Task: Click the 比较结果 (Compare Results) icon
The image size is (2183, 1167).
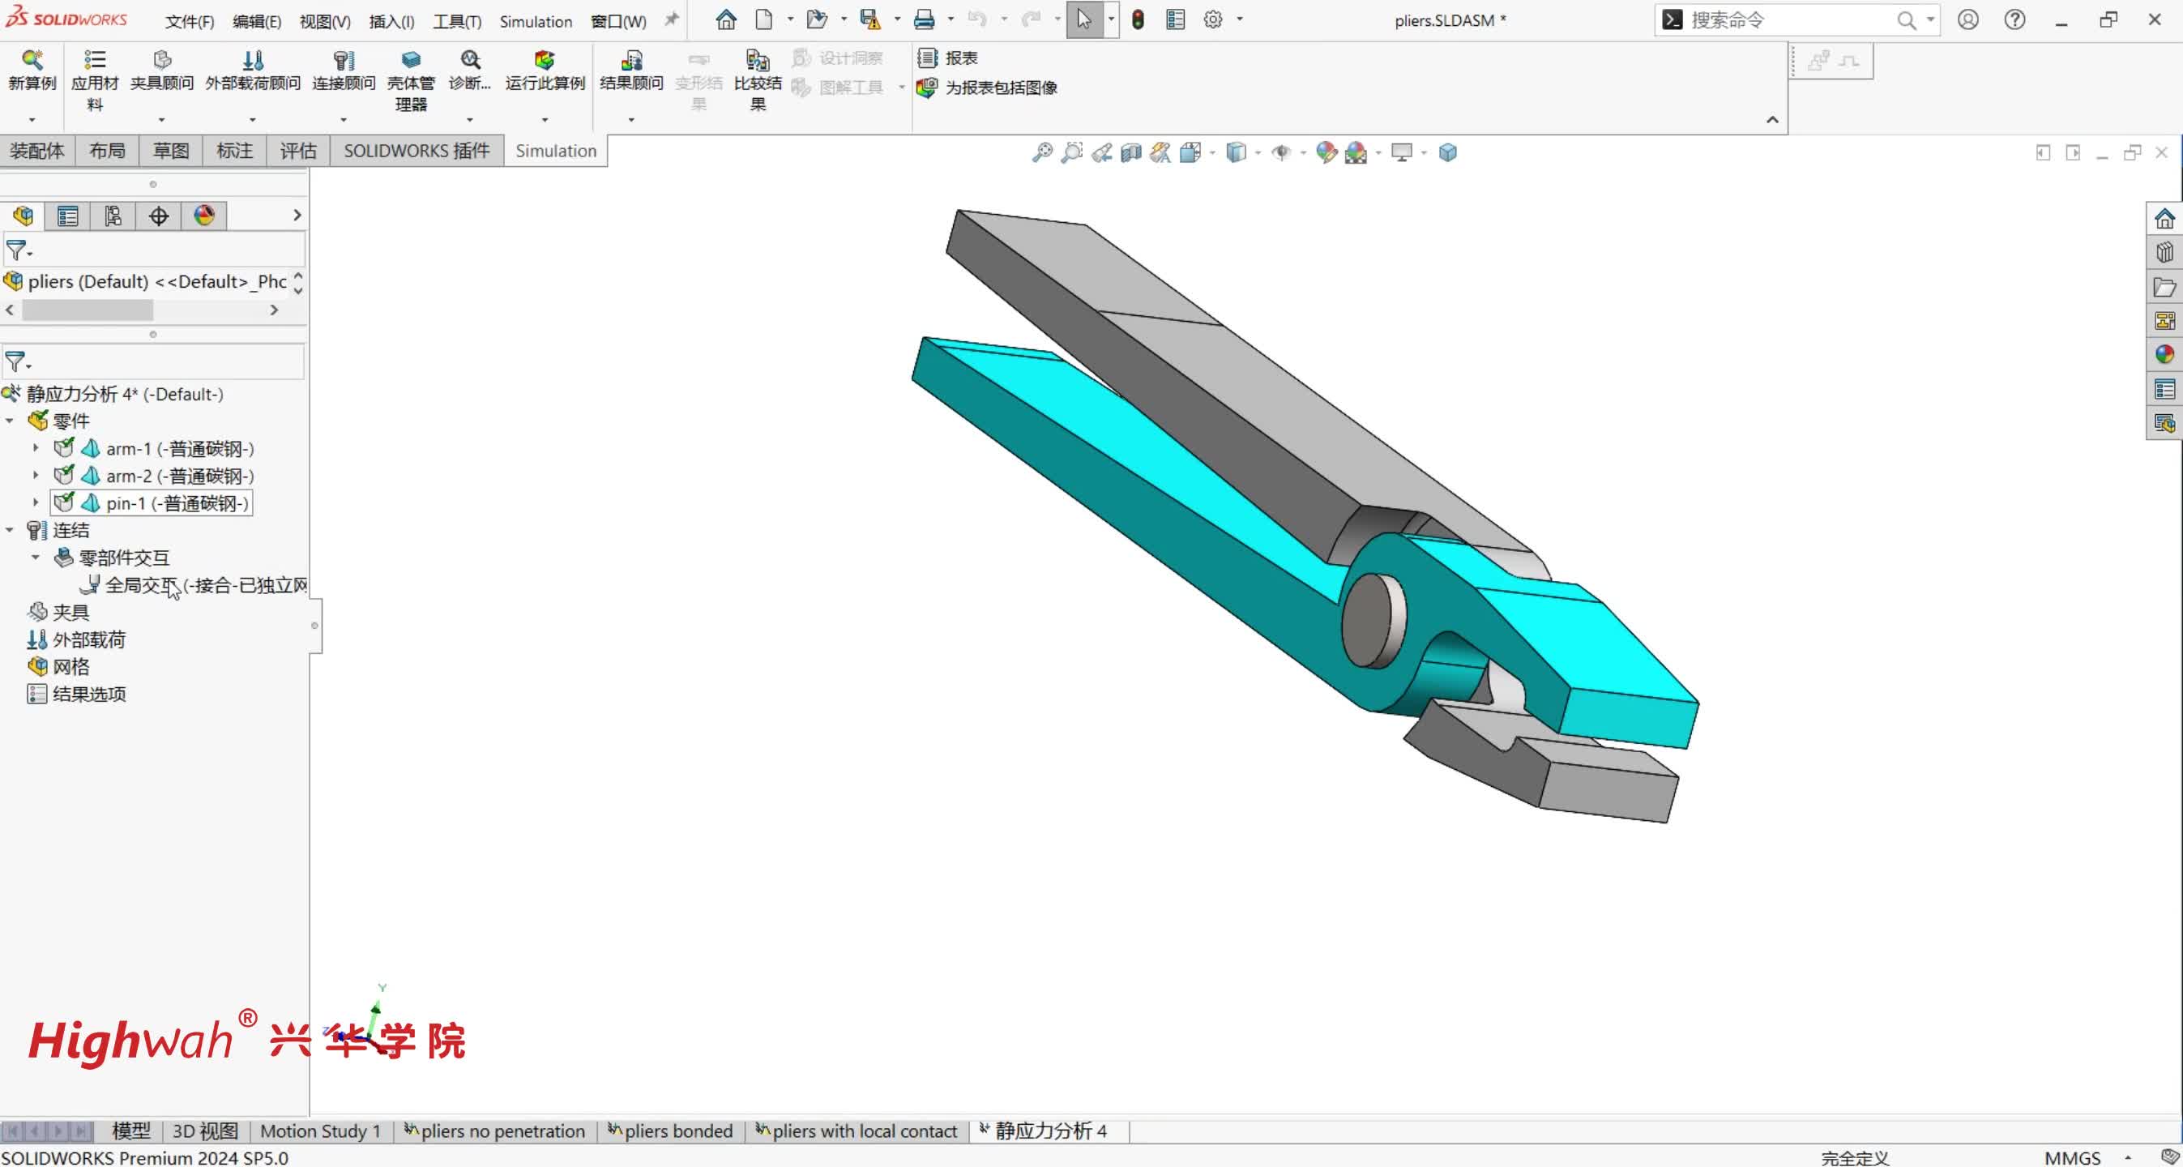Action: pyautogui.click(x=757, y=60)
